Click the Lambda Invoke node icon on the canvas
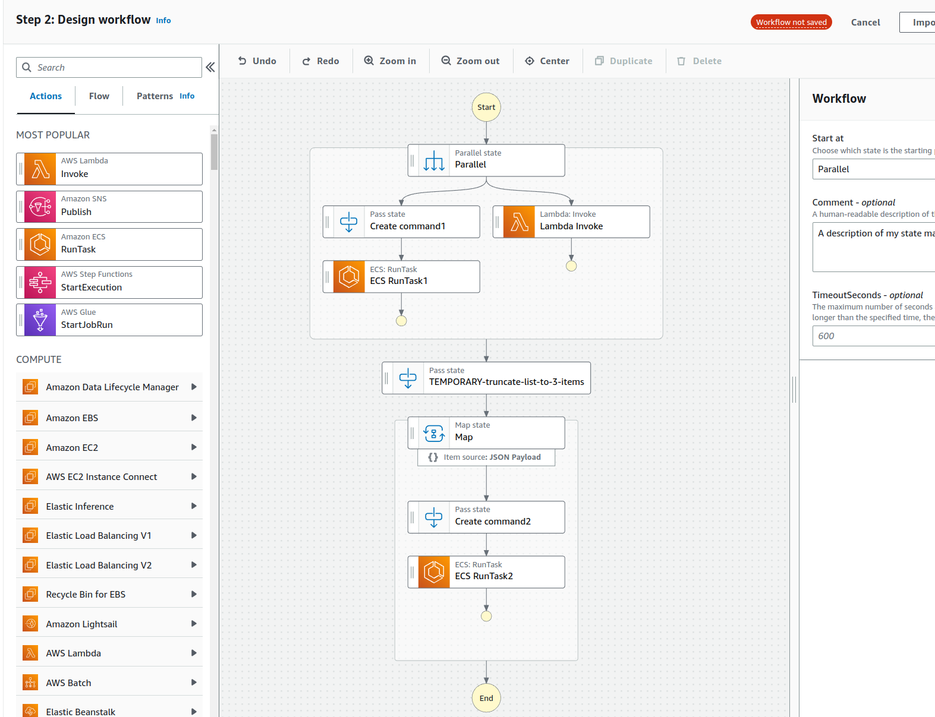This screenshot has height=717, width=935. 519,222
